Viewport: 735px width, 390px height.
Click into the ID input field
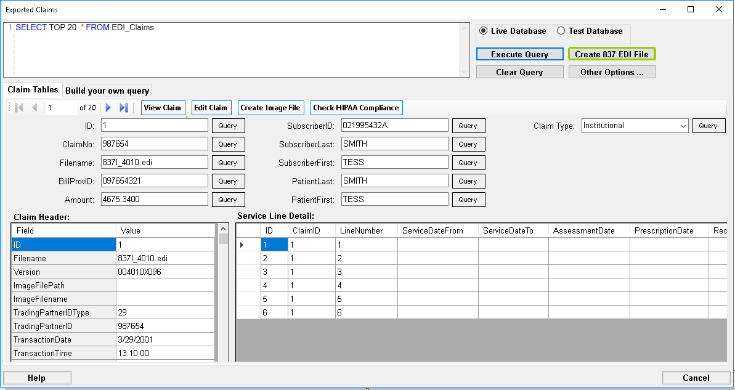(x=154, y=125)
